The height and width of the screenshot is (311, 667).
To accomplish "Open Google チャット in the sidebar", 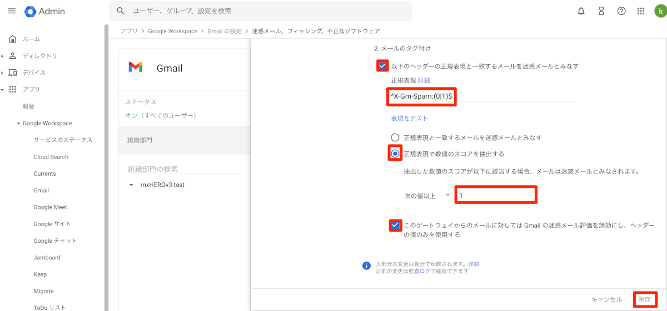I will (x=55, y=241).
